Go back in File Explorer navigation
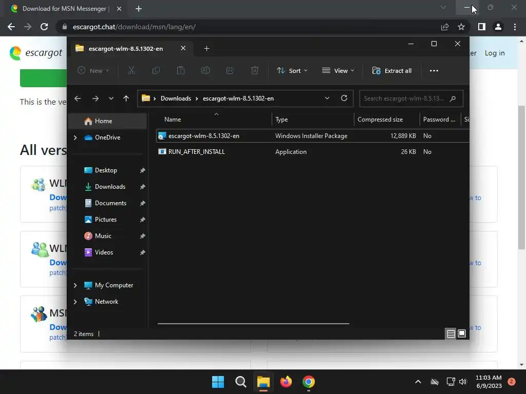The height and width of the screenshot is (394, 526). tap(78, 98)
